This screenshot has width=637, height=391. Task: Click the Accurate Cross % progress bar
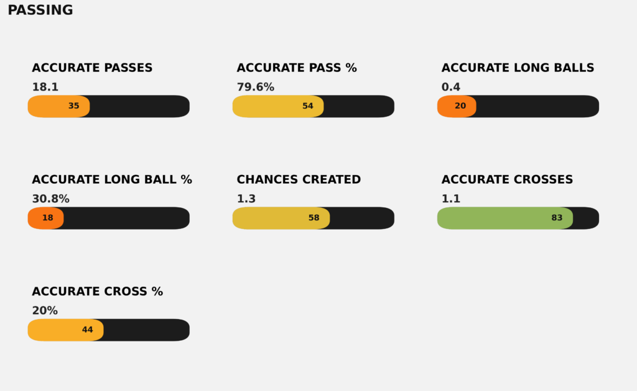coord(66,330)
